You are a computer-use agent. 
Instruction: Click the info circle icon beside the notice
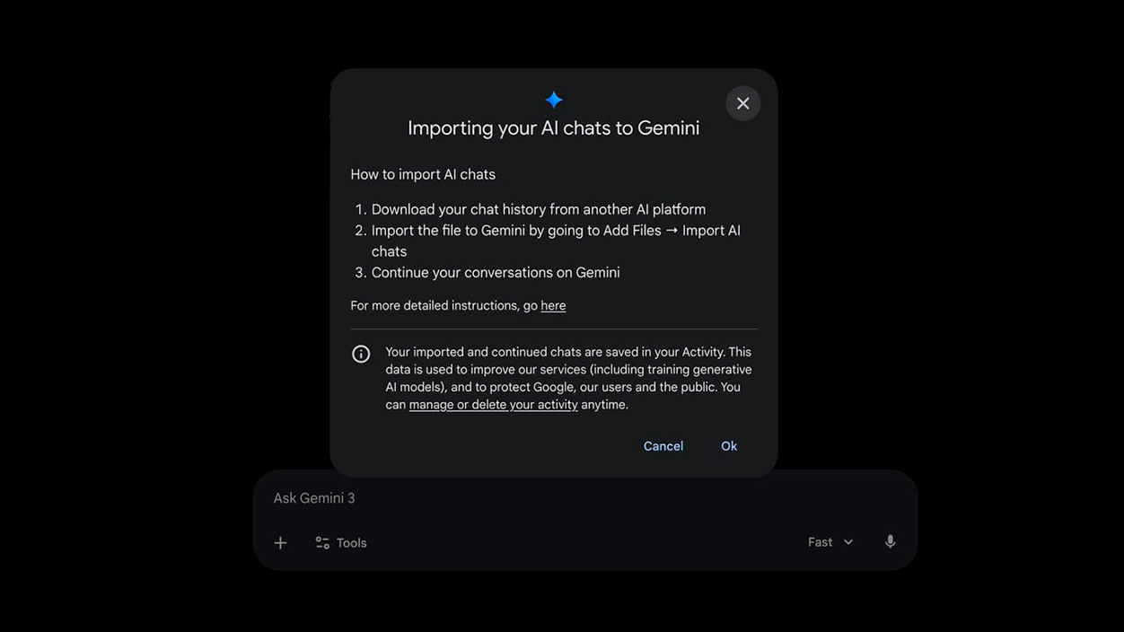click(361, 354)
